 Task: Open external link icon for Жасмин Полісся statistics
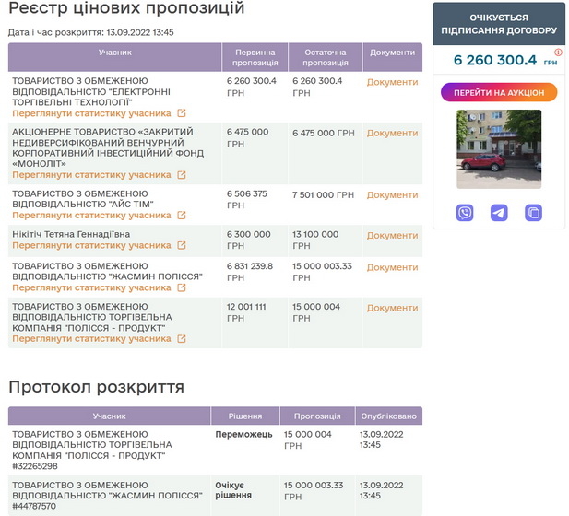click(182, 287)
